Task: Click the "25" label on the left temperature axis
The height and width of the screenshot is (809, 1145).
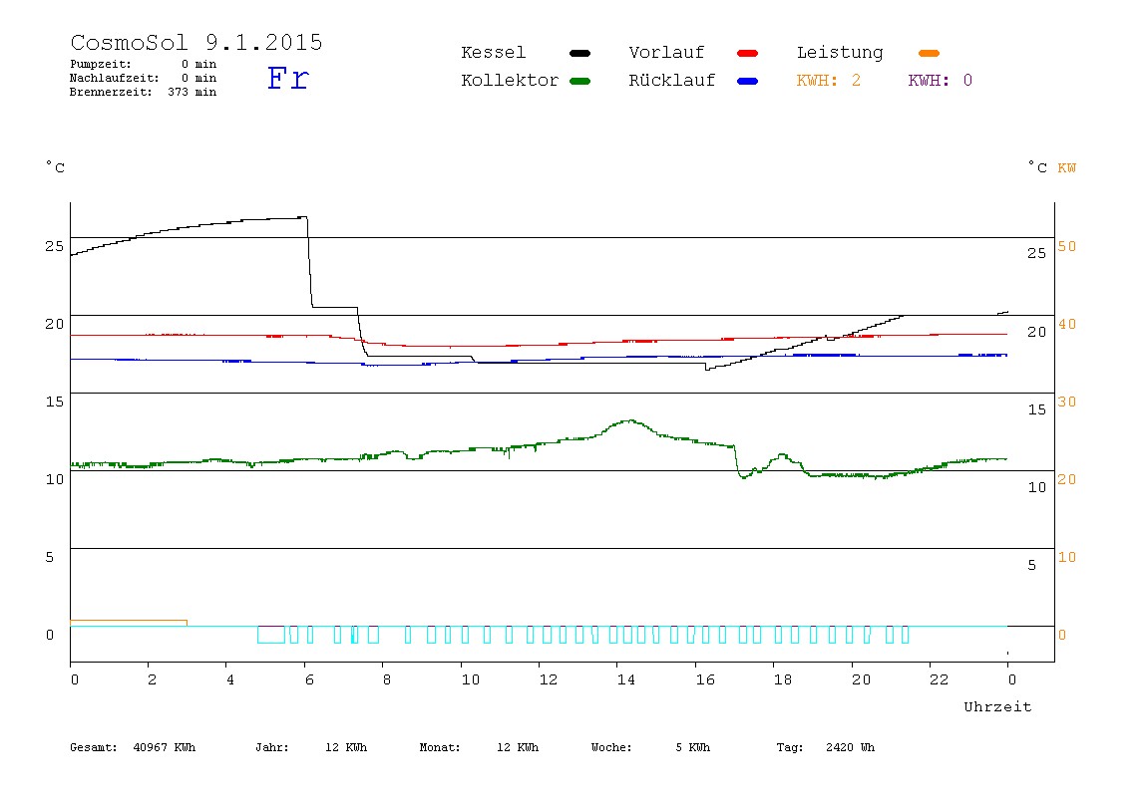Action: [x=55, y=246]
